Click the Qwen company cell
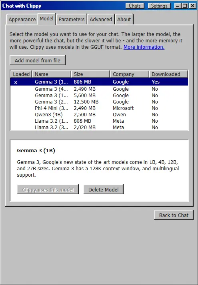Viewport: 198px width, 285px height. coord(119,115)
